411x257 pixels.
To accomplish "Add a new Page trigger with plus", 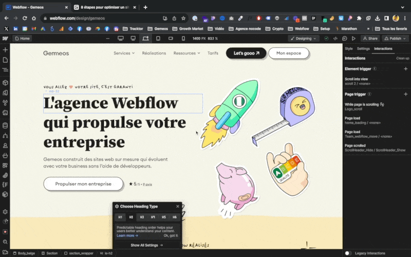I will pyautogui.click(x=405, y=94).
